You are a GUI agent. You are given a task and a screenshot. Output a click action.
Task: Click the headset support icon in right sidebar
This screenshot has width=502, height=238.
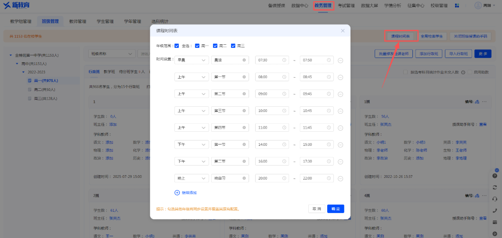[x=495, y=198]
